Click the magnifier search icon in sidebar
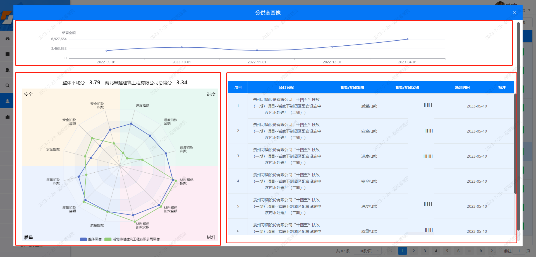Image resolution: width=536 pixels, height=257 pixels. coord(8,85)
